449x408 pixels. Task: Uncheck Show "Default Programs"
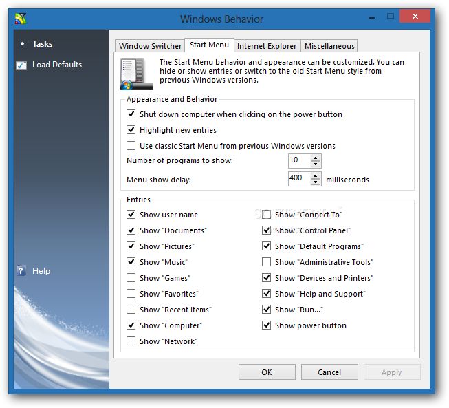tap(267, 246)
